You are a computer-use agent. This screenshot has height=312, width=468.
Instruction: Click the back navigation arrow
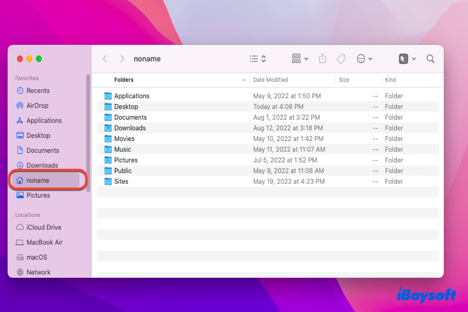point(105,58)
